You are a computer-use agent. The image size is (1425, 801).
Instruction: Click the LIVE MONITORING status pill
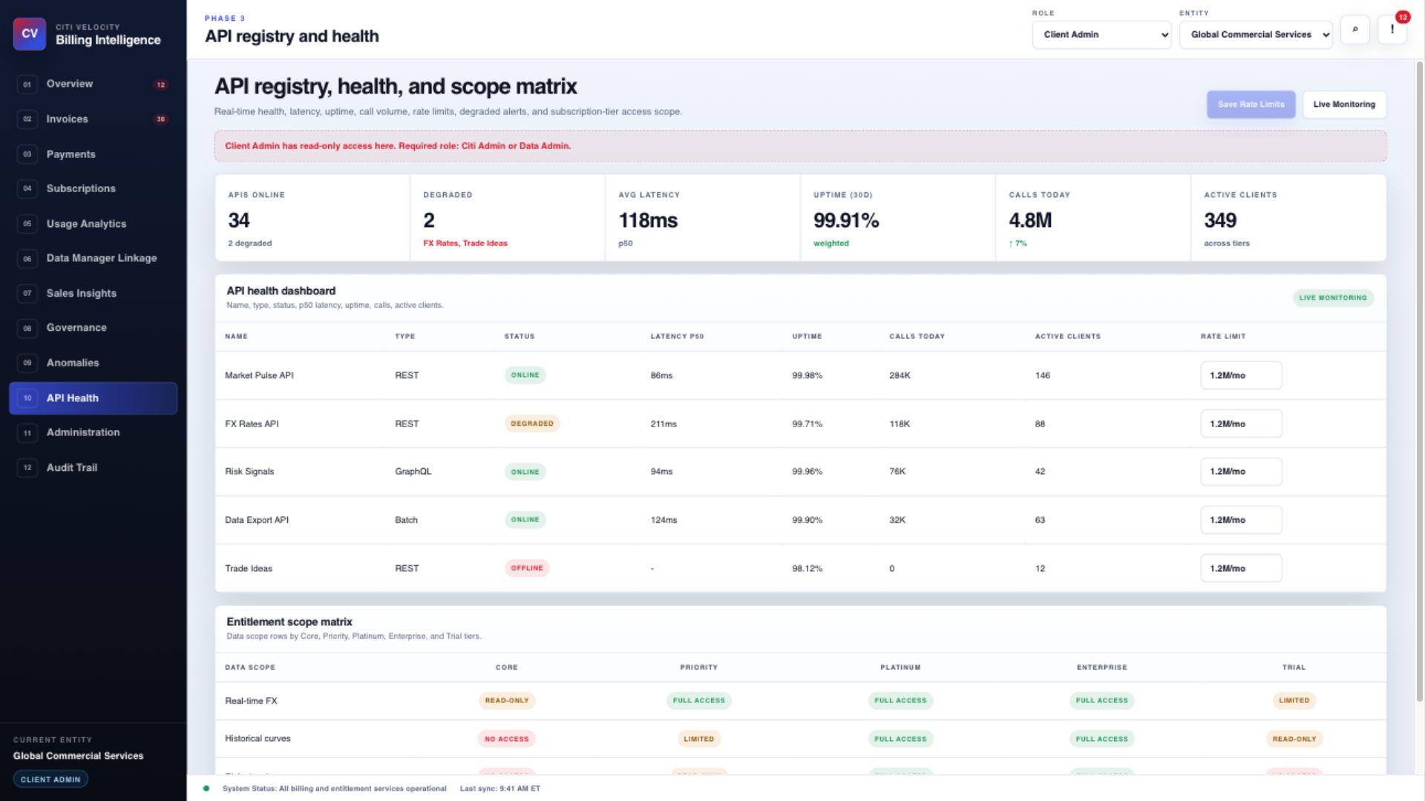(1333, 298)
